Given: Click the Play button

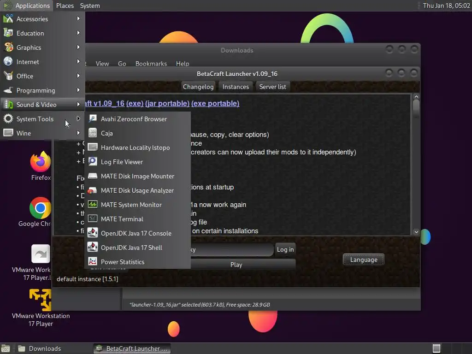Looking at the screenshot, I should pos(236,265).
